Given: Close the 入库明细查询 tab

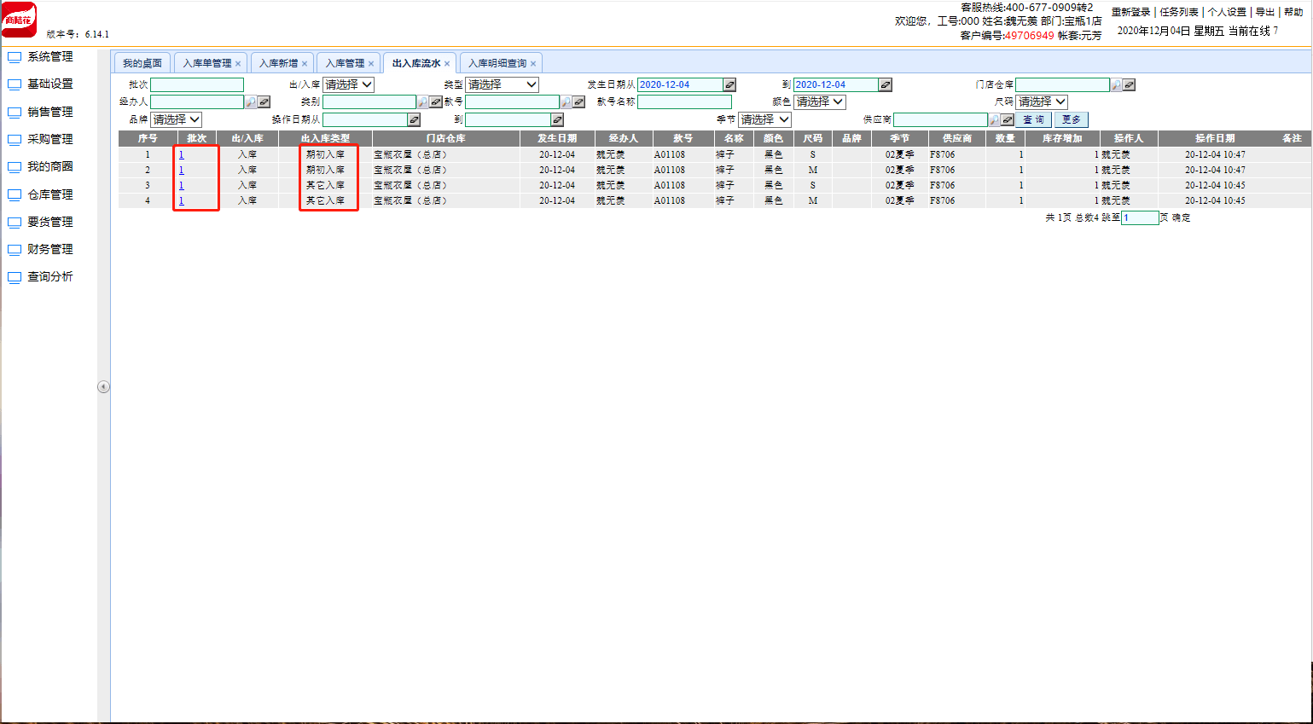Looking at the screenshot, I should (x=533, y=64).
